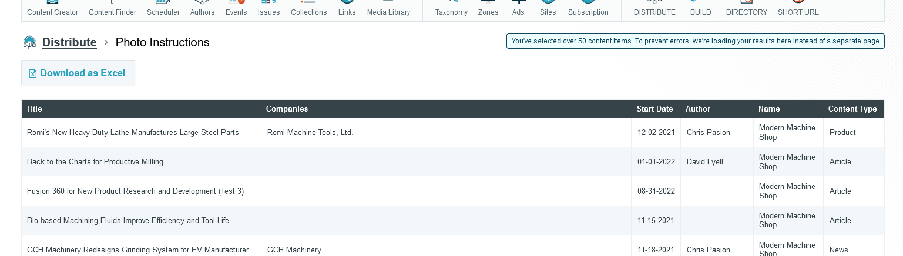
Task: Click the Download as Excel button
Action: (78, 73)
